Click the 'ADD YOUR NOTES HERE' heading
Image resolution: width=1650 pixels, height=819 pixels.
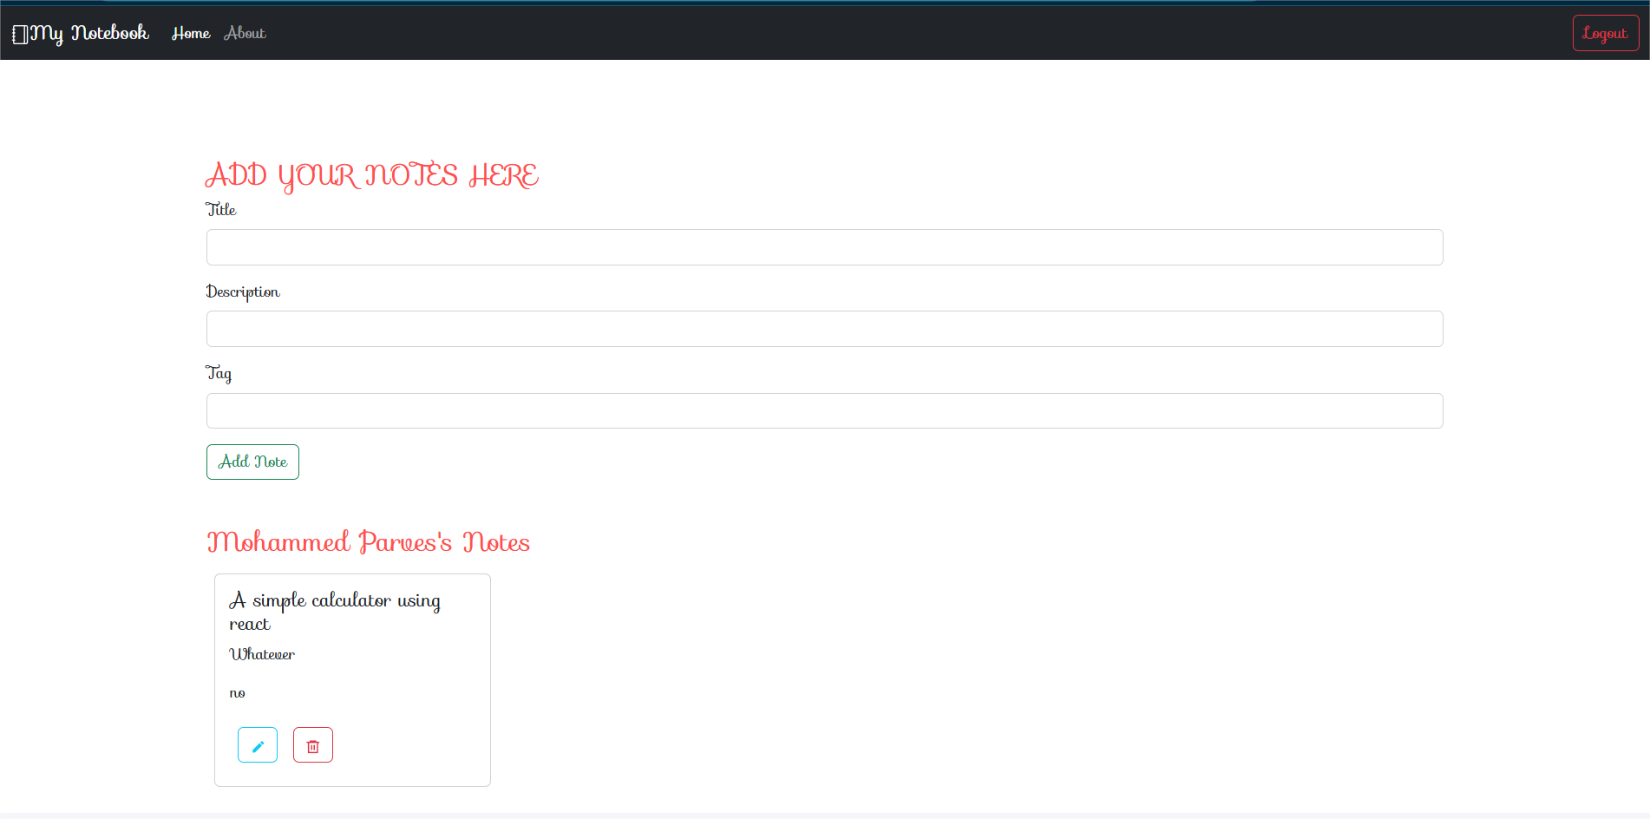[372, 175]
